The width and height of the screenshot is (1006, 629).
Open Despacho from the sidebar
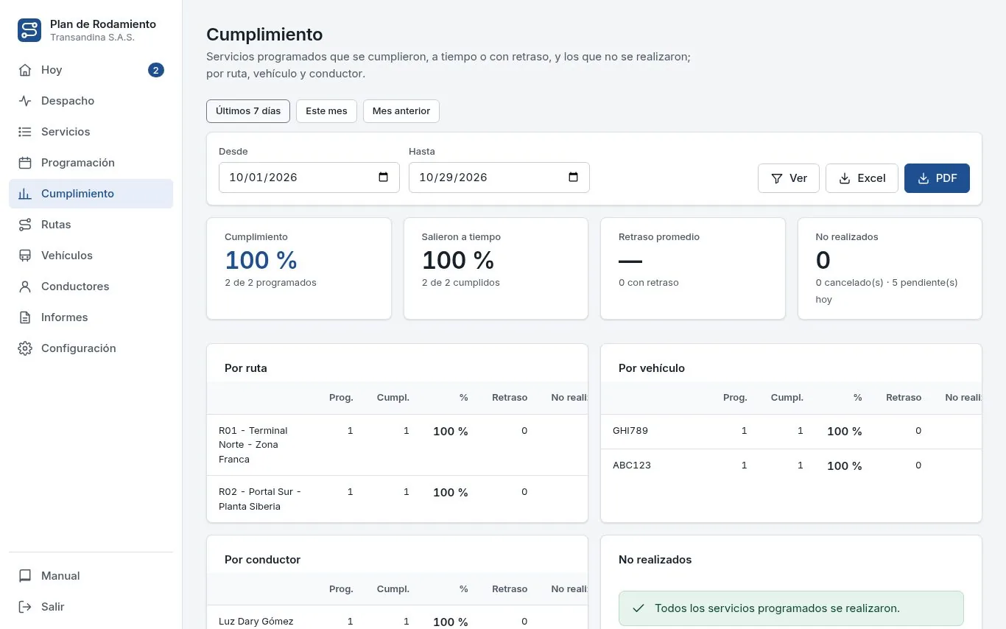(91, 101)
